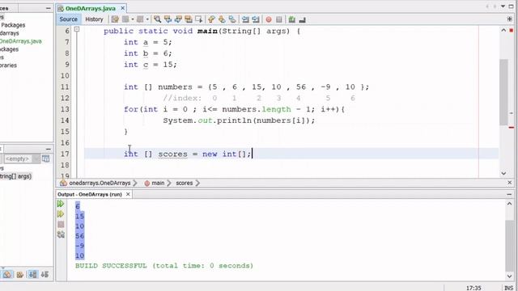The height and width of the screenshot is (291, 518).
Task: Click red error mark in editor error stripe
Action: pos(512,128)
